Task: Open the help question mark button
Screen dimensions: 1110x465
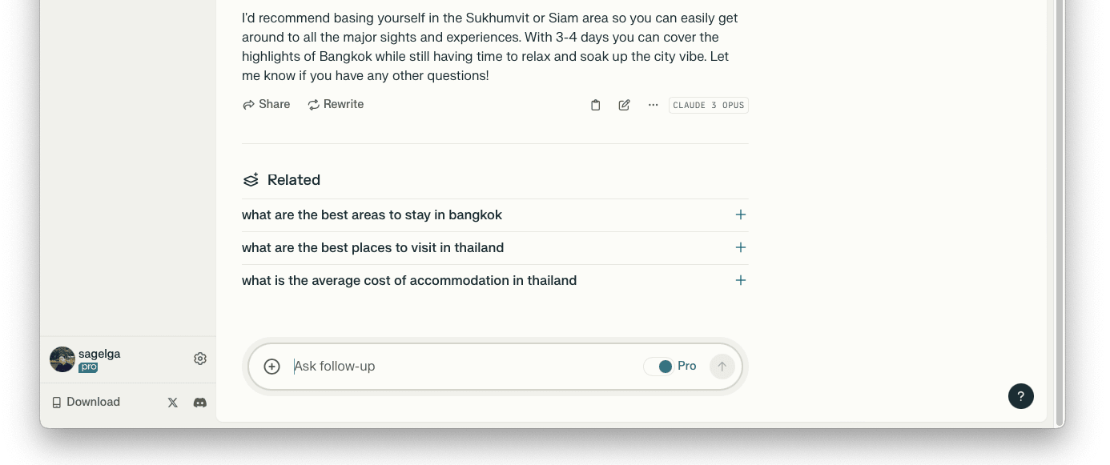Action: pos(1020,396)
